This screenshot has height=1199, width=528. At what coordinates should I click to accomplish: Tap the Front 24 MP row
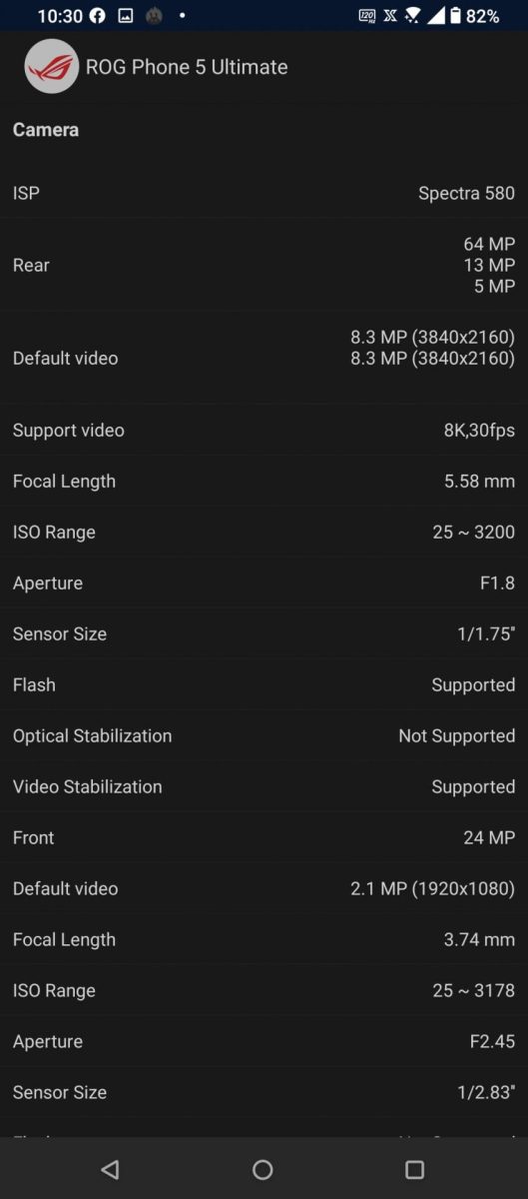pyautogui.click(x=264, y=837)
